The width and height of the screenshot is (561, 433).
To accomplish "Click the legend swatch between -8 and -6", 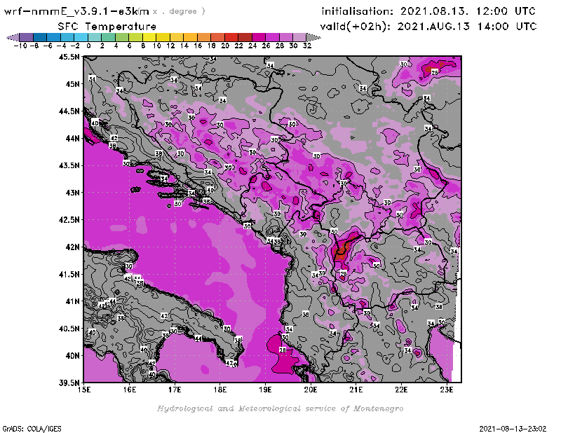I will pos(40,37).
